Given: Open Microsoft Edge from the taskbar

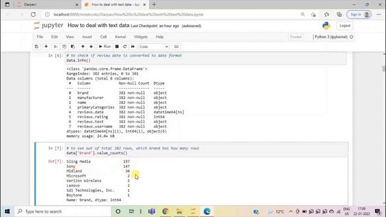Looking at the screenshot, I should 207,212.
